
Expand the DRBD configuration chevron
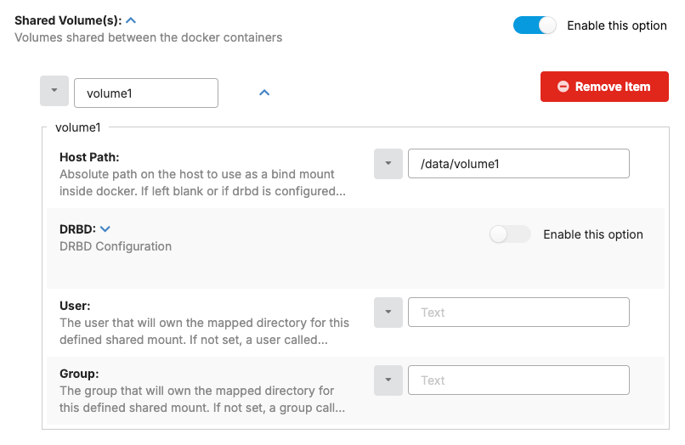[105, 229]
